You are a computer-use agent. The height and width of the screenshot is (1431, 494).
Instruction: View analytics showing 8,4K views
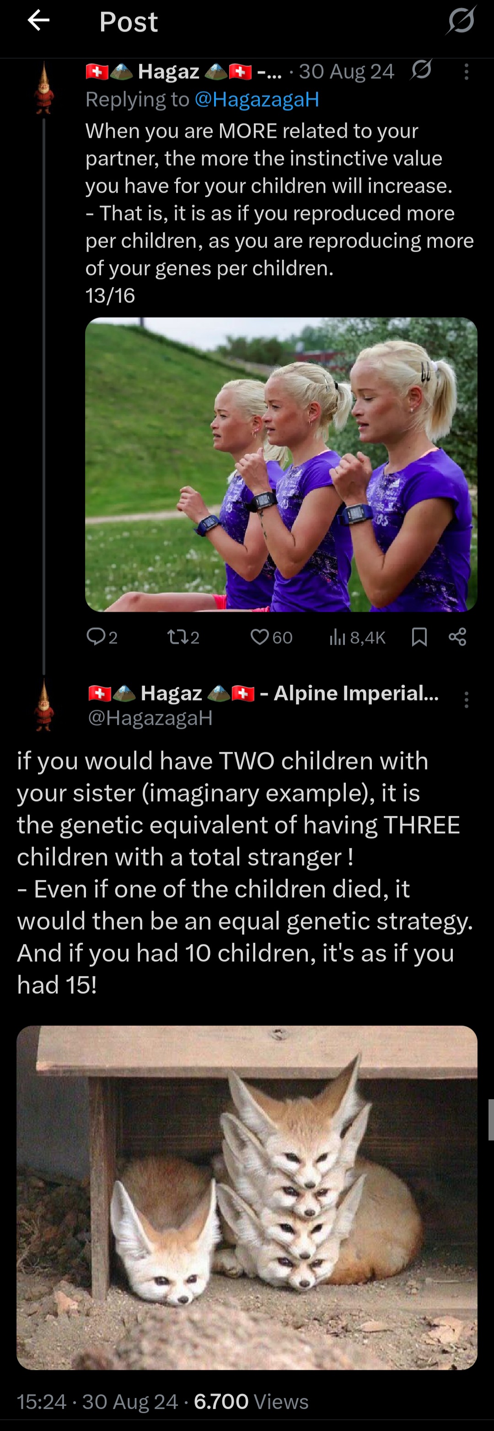[357, 637]
